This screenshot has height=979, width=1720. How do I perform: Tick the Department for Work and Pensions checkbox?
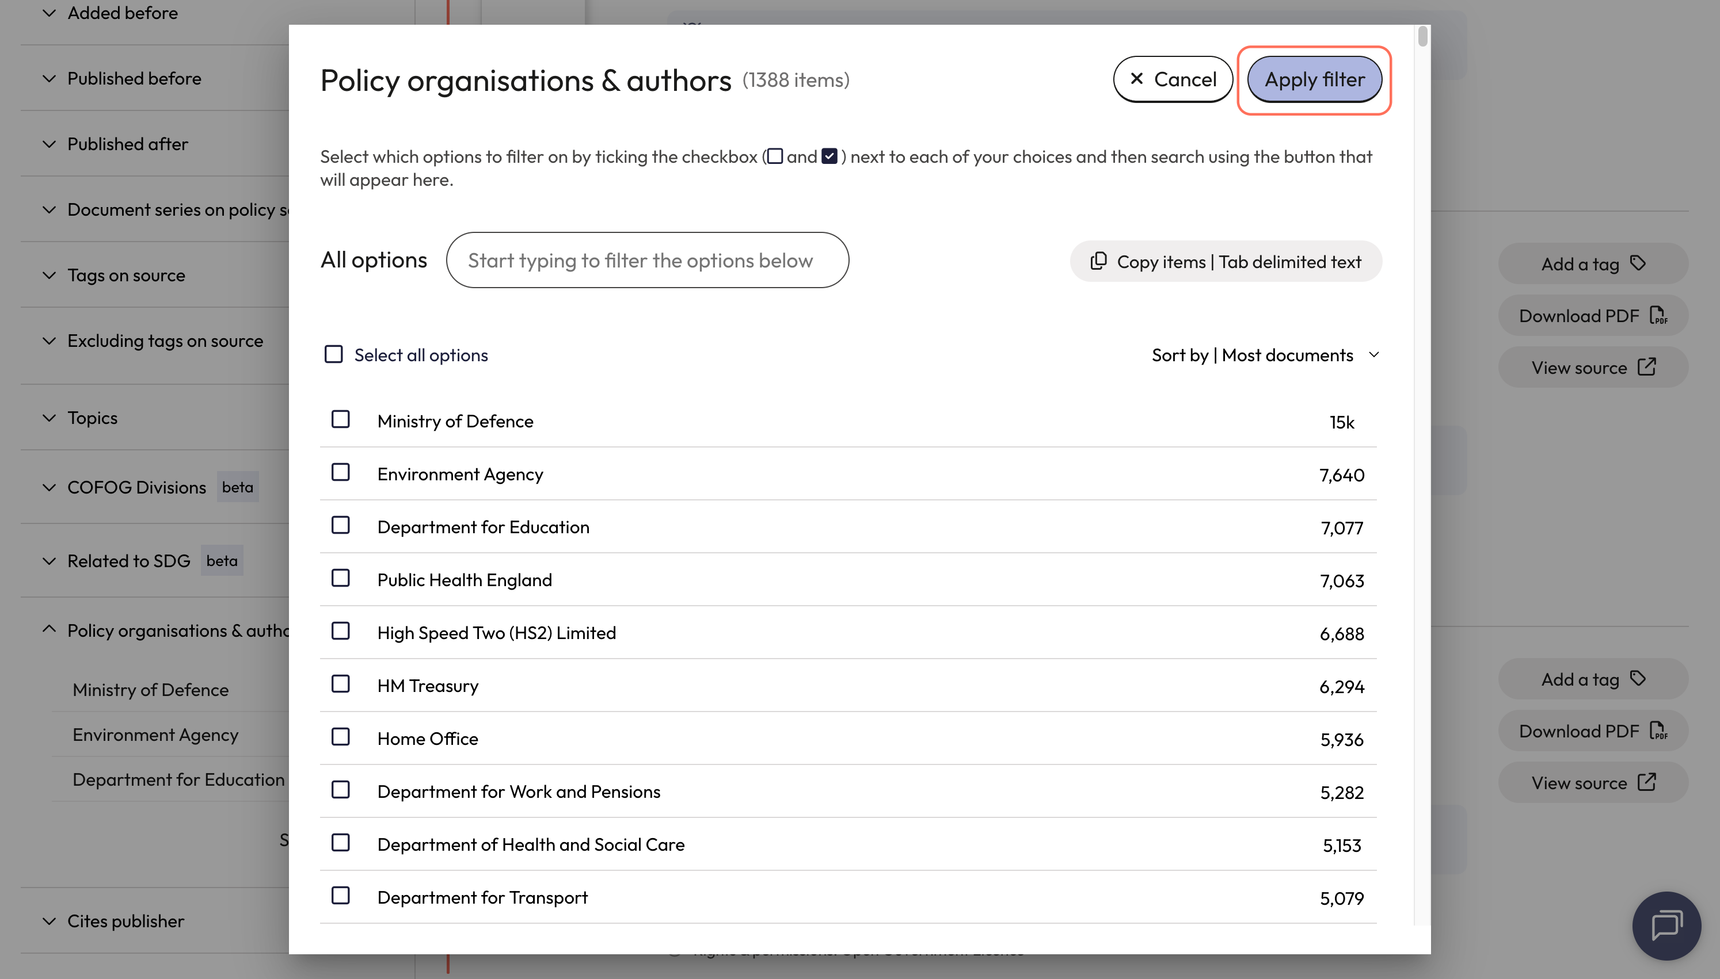(340, 790)
